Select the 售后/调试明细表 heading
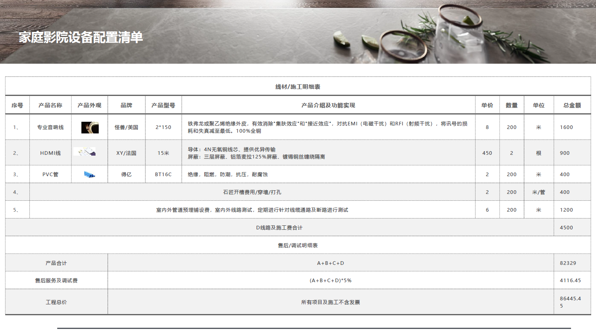This screenshot has width=596, height=335. pyautogui.click(x=298, y=246)
